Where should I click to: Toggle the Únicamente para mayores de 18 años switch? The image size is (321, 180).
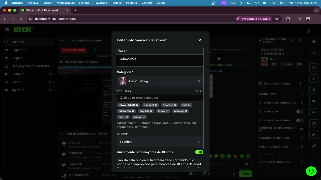tap(199, 152)
